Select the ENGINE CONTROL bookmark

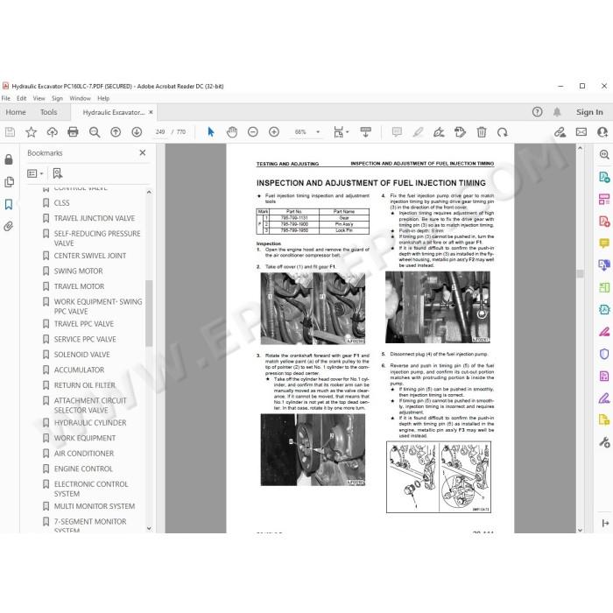coord(83,469)
